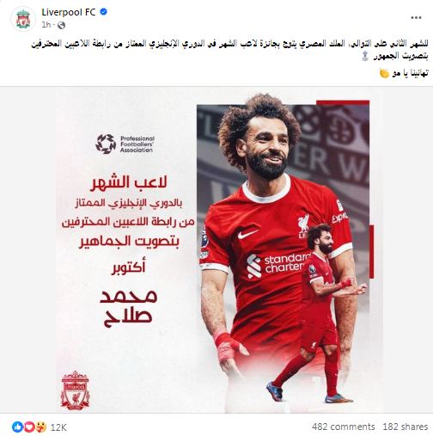Image resolution: width=433 pixels, height=436 pixels.
Task: Click the Professional Footballers' Association logo
Action: [125, 144]
